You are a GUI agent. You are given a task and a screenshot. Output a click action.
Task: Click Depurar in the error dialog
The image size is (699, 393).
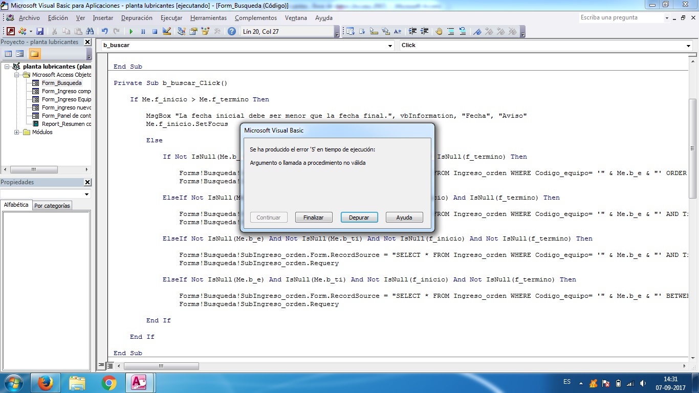tap(359, 217)
